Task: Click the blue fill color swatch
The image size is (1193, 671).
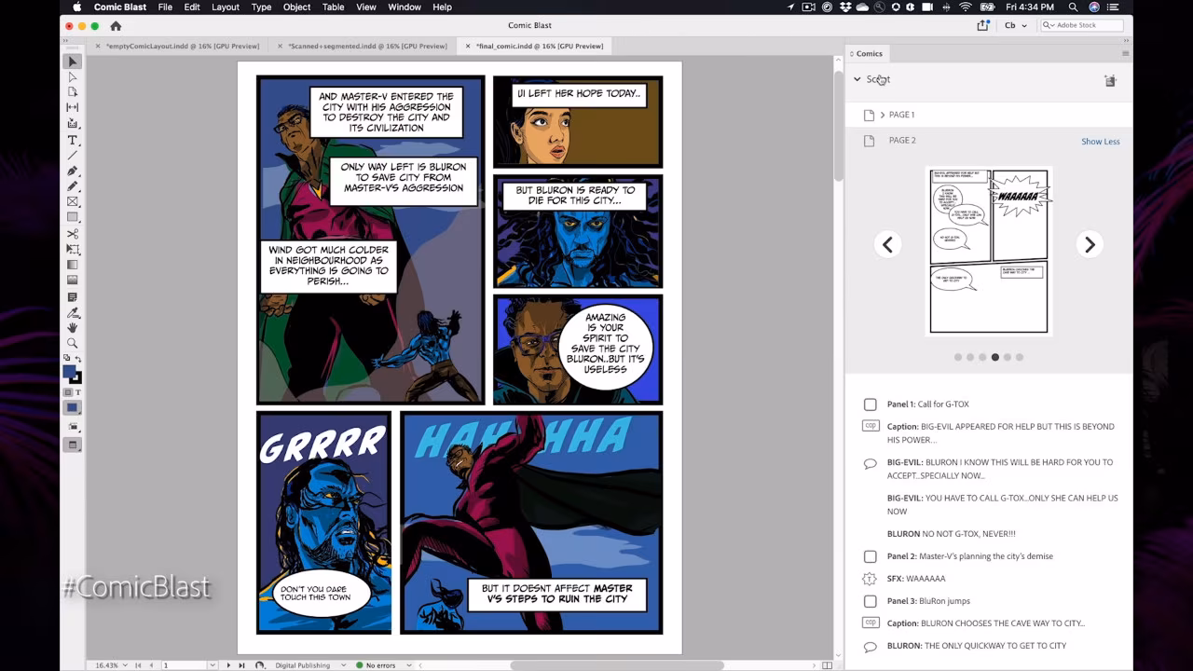Action: pyautogui.click(x=69, y=372)
